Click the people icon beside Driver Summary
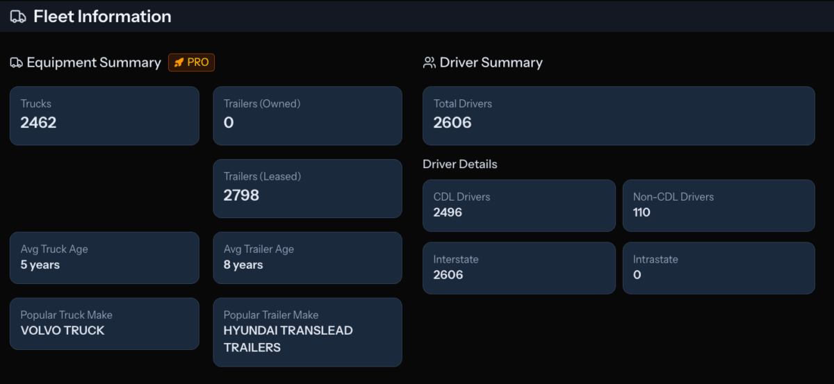The image size is (834, 384). point(429,62)
